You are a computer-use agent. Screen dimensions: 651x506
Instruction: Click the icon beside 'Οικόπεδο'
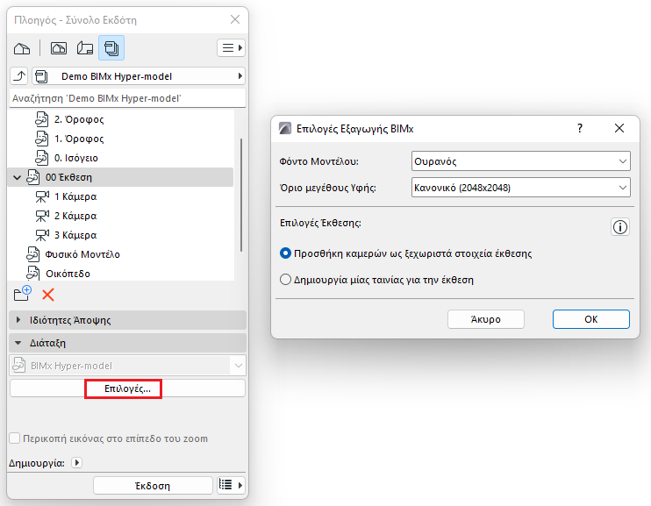click(x=32, y=273)
